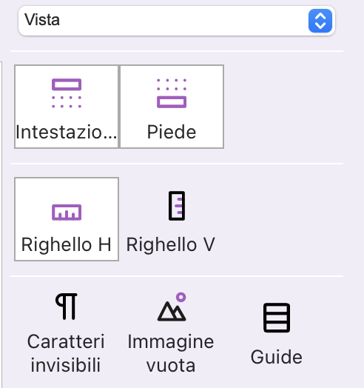The height and width of the screenshot is (388, 364).
Task: Click the stacked-lines Guide icon
Action: point(277,318)
